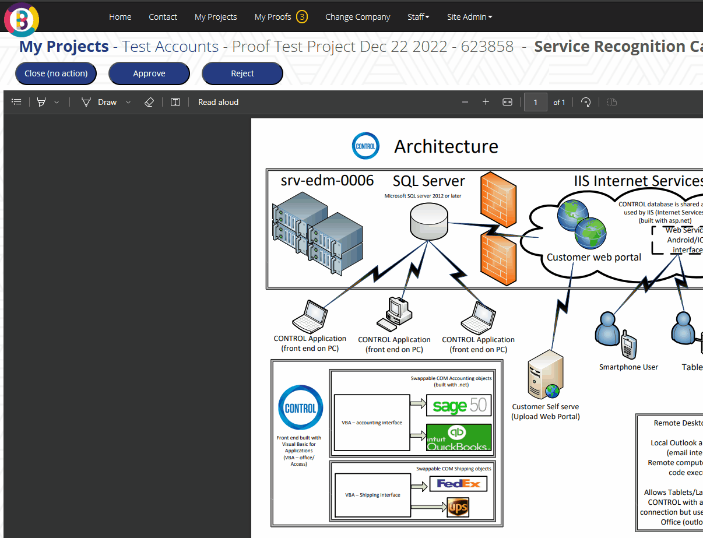Open the Contact page
Screen dimensions: 703x538
coord(163,17)
